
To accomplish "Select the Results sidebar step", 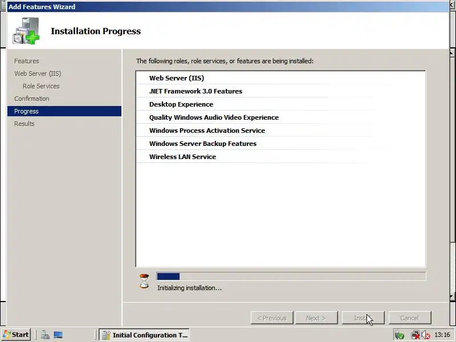I will (24, 124).
